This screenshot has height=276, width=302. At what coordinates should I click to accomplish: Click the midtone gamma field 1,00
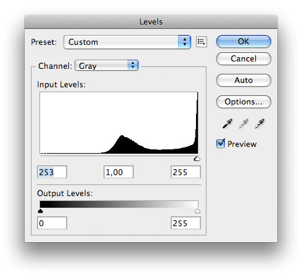(118, 172)
